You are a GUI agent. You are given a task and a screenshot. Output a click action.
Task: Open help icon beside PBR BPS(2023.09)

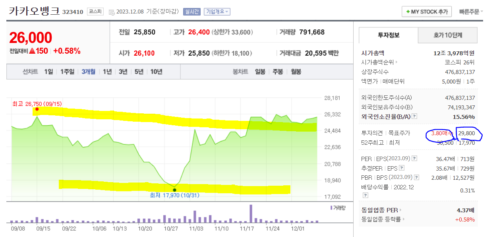pyautogui.click(x=416, y=177)
